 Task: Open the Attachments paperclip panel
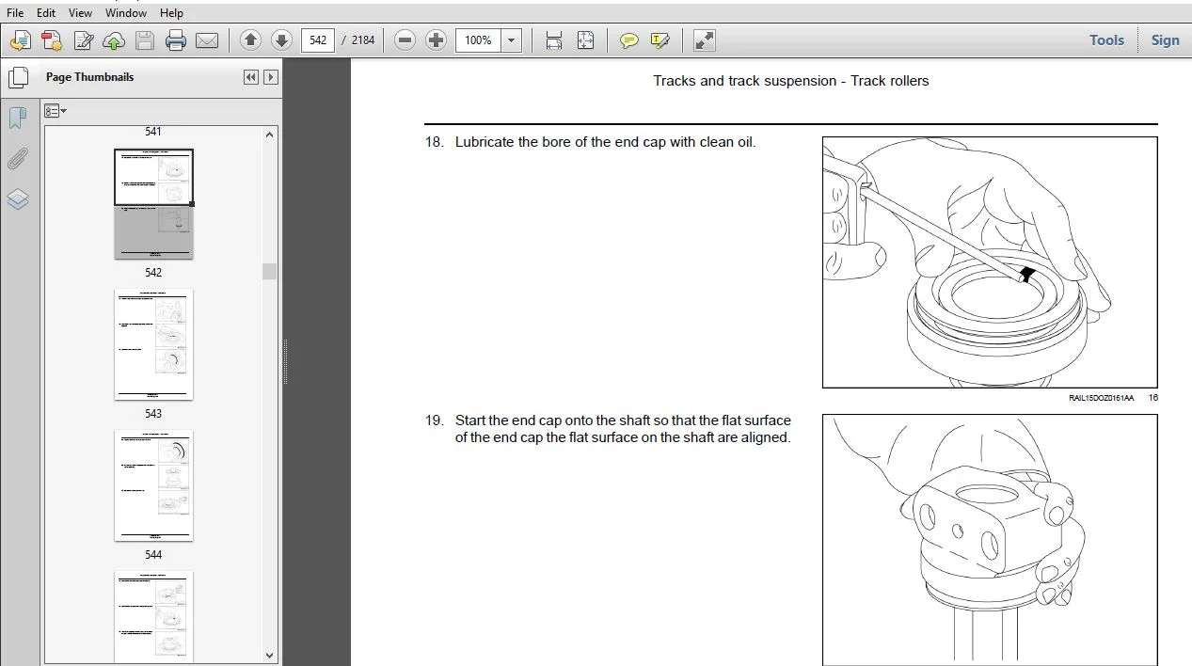(17, 158)
